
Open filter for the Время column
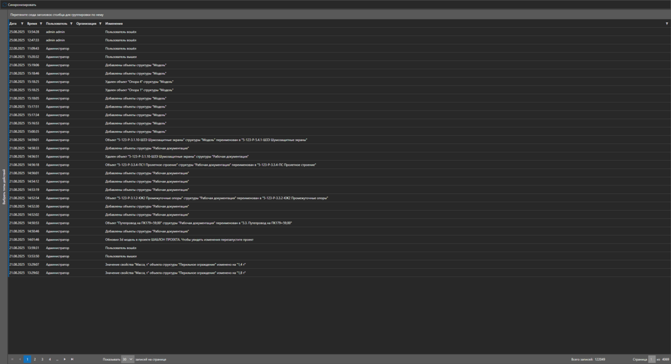click(41, 23)
